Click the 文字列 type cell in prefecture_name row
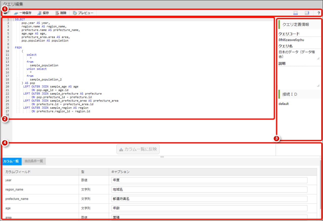Viewport: 323px width, 221px height. click(x=94, y=199)
